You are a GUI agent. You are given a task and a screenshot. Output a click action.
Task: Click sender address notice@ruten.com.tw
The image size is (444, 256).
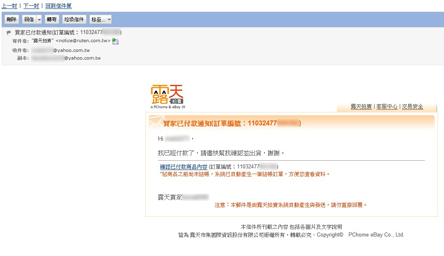coord(83,41)
